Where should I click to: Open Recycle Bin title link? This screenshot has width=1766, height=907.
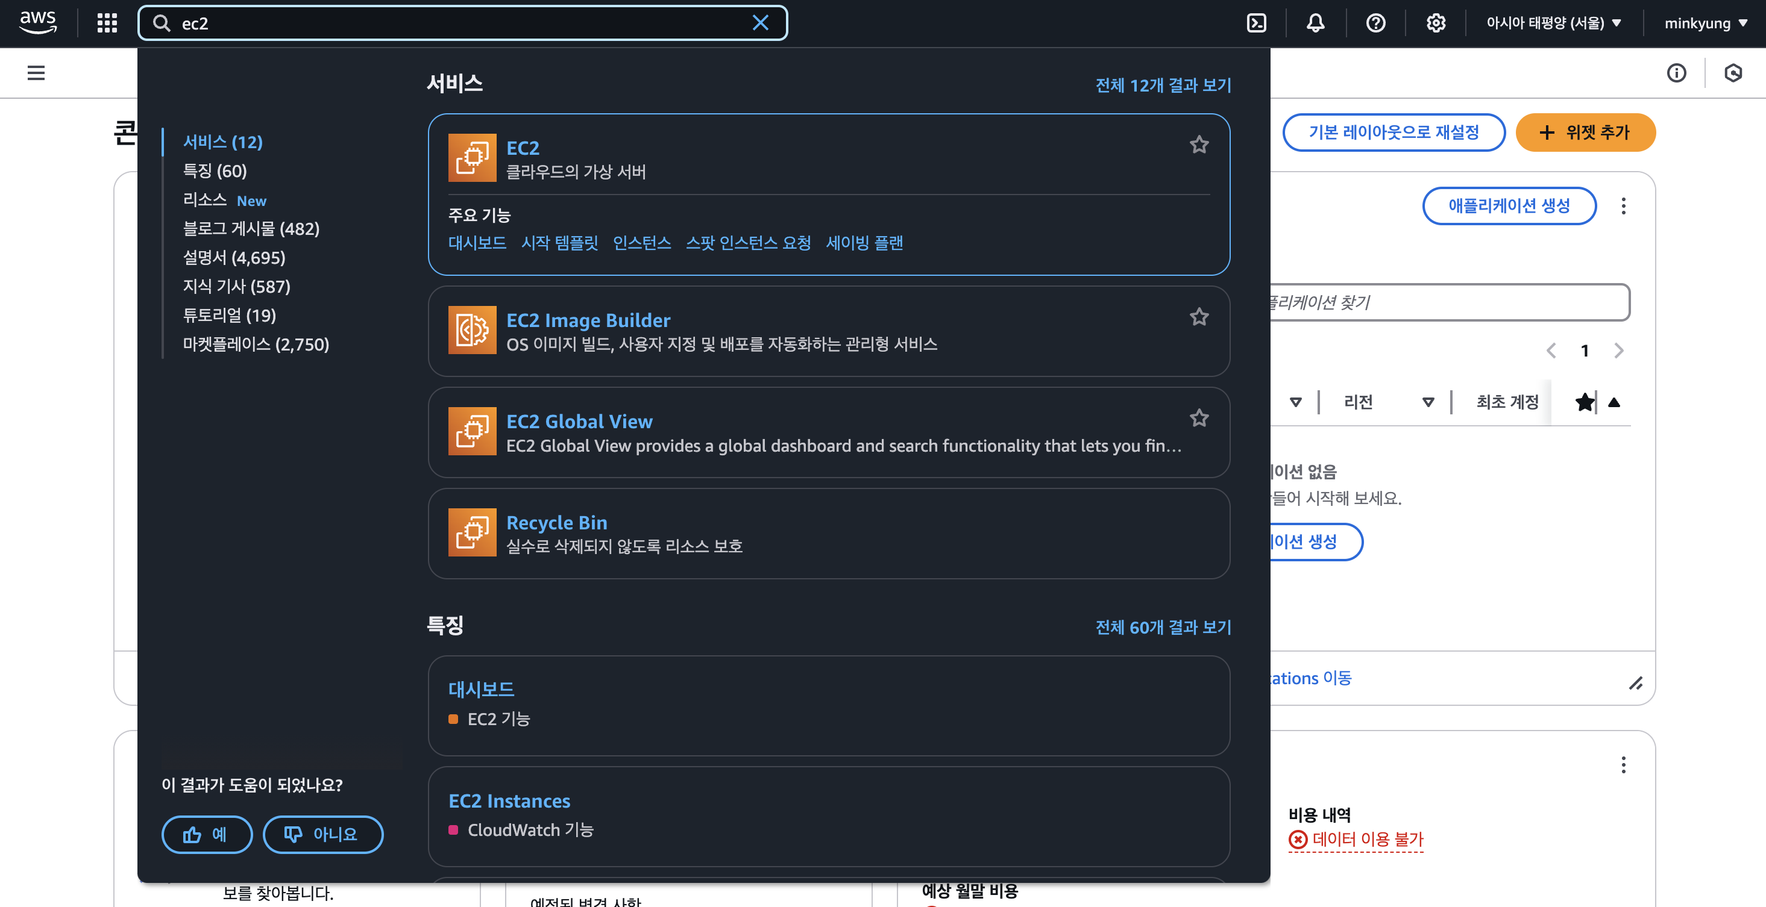pos(557,522)
